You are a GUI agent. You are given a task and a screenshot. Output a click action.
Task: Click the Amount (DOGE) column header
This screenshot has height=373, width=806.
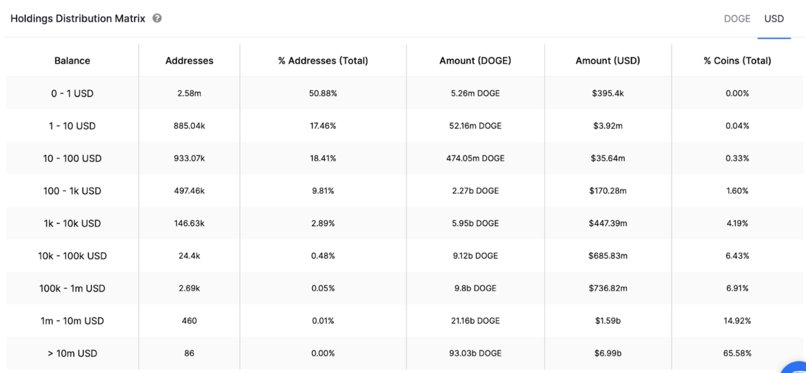(x=475, y=60)
